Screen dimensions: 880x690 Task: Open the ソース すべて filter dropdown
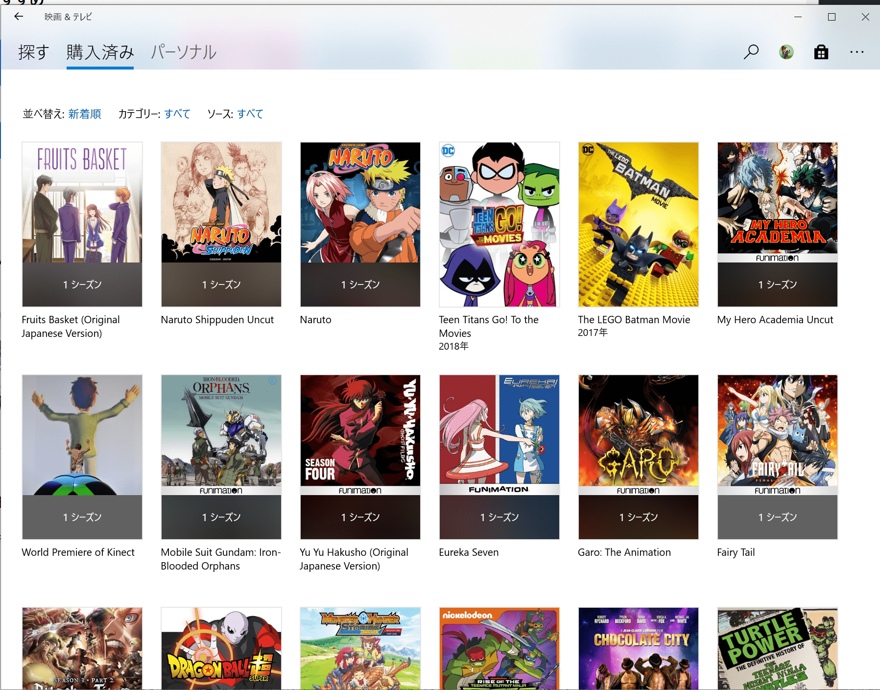[x=250, y=114]
